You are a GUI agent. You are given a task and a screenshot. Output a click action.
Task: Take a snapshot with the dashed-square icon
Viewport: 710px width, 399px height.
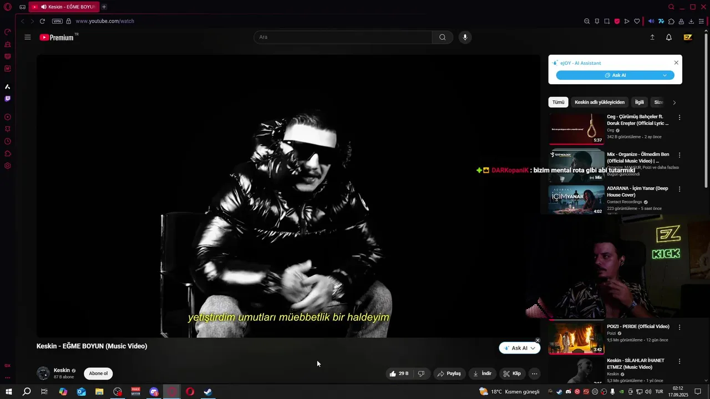coord(607,21)
